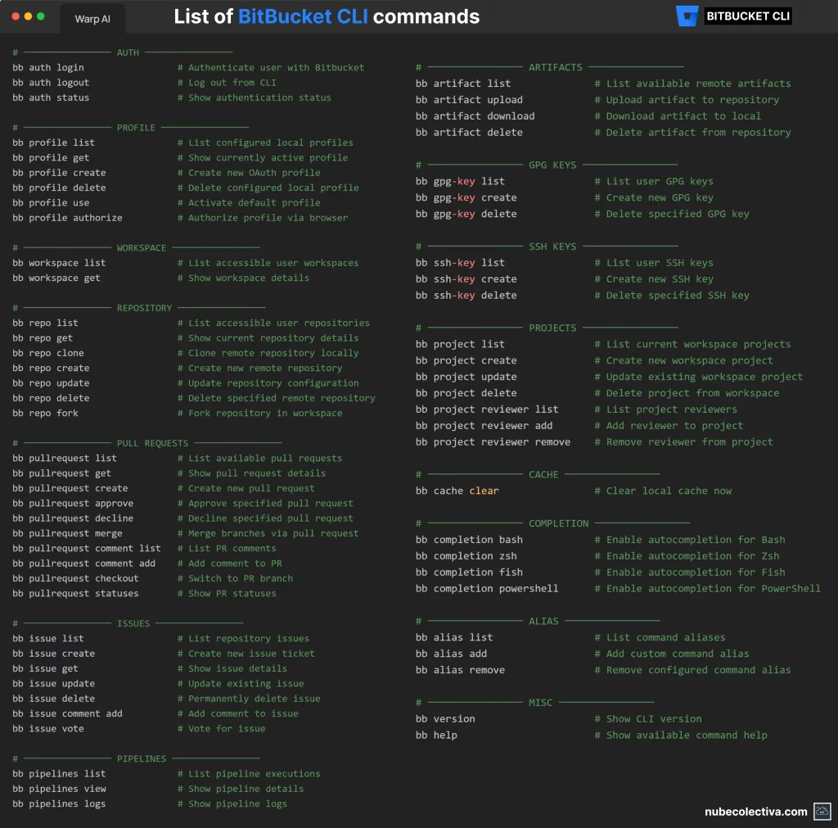
Task: Click the 'Show CLI version' comment text
Action: 653,719
